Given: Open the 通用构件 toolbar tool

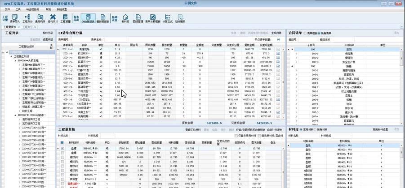Looking at the screenshot, I should point(40,18).
